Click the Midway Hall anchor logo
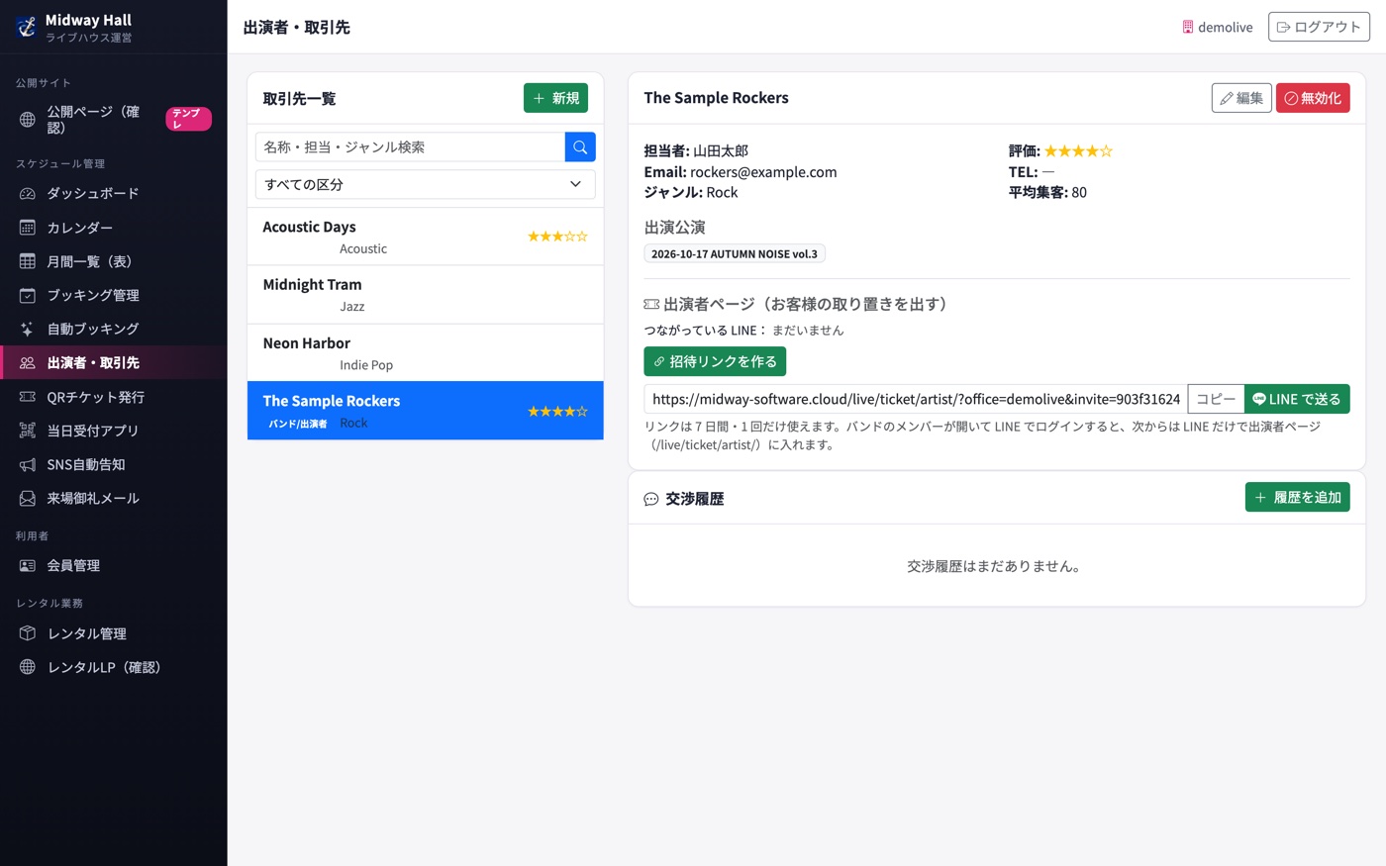 [x=26, y=27]
